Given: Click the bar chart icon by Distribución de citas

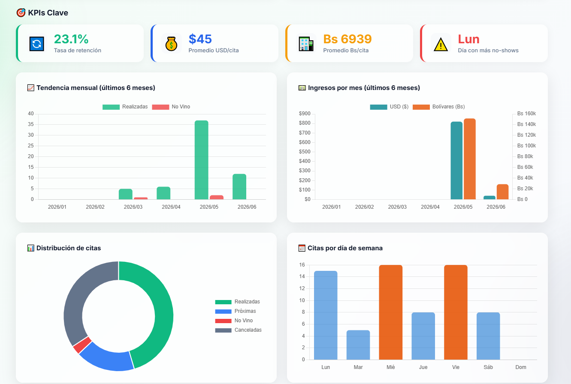Looking at the screenshot, I should point(30,248).
